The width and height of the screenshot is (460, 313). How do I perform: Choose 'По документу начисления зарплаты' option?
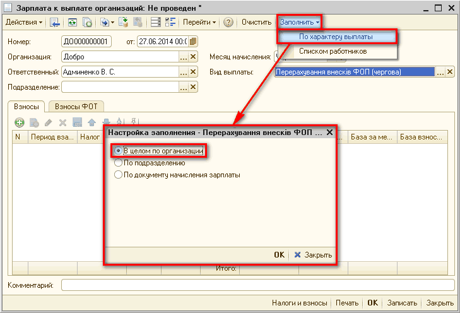click(118, 175)
